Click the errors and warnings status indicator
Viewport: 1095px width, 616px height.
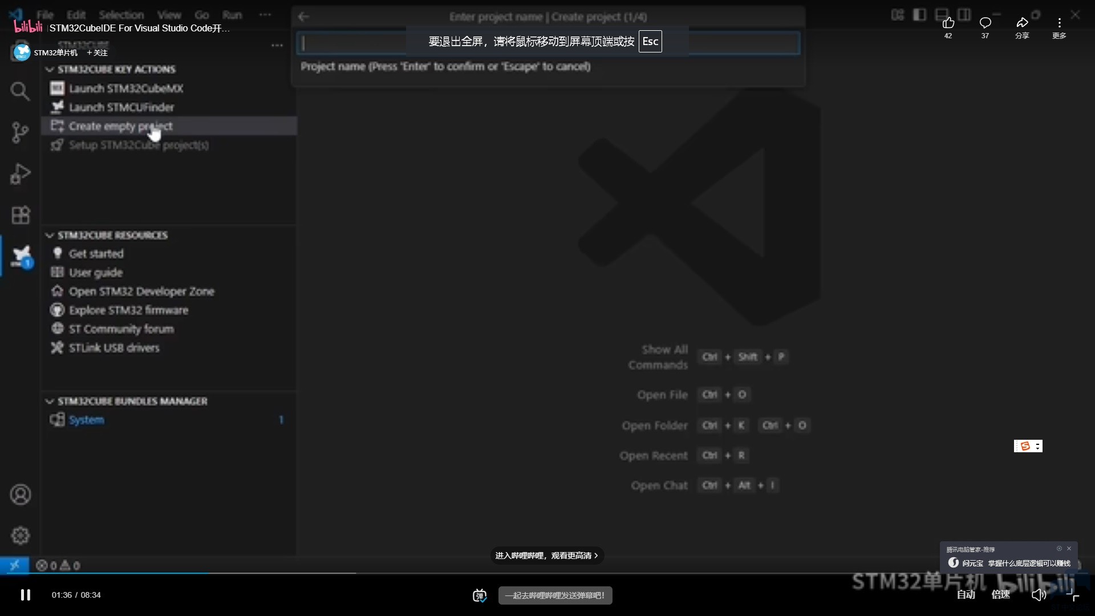pos(58,565)
